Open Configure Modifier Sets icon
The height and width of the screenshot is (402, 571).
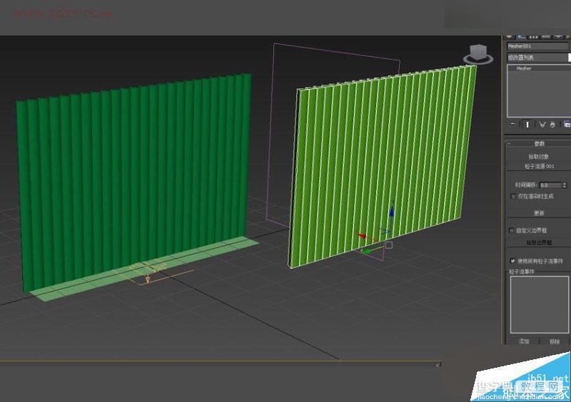pyautogui.click(x=567, y=125)
